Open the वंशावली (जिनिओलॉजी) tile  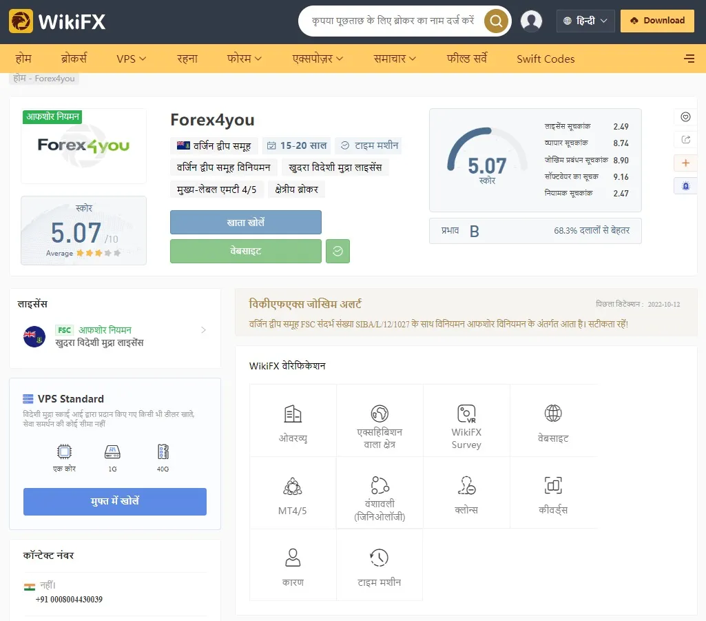tap(380, 493)
